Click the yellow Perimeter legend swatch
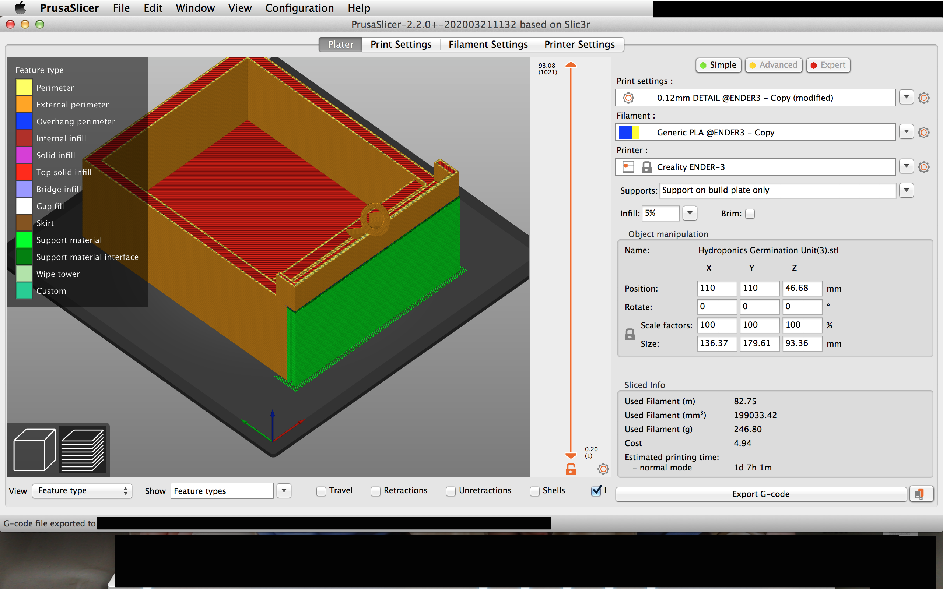This screenshot has width=943, height=589. click(24, 87)
